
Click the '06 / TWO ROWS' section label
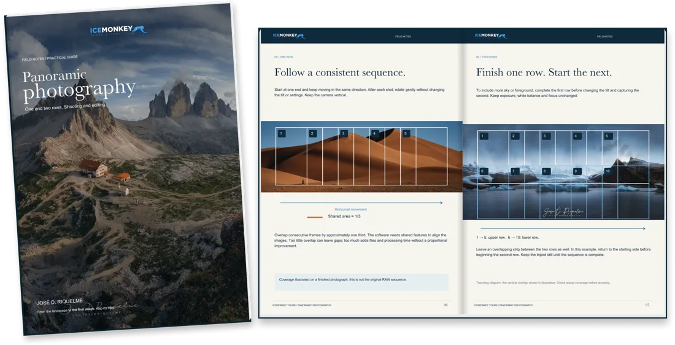coord(487,57)
